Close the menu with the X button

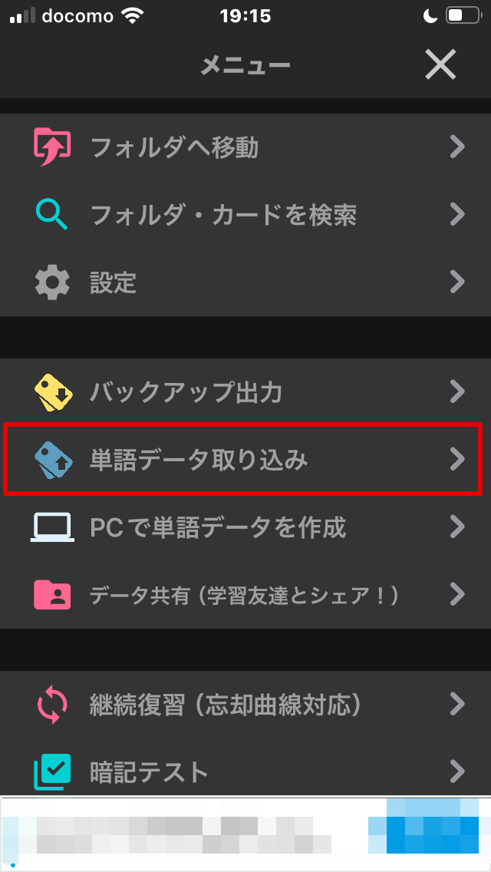pos(440,64)
